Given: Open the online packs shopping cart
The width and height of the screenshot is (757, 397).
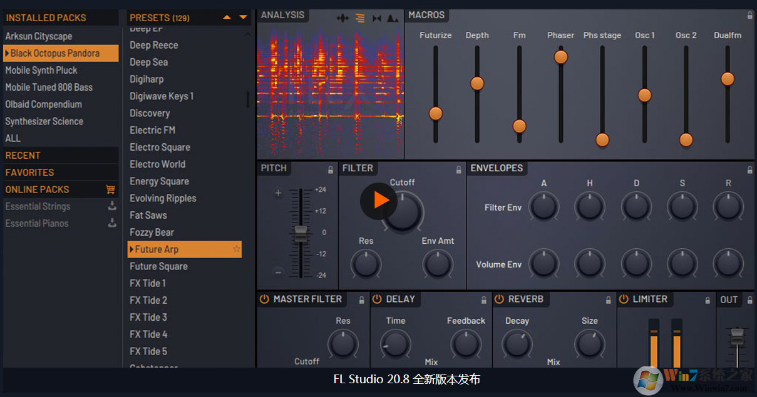Looking at the screenshot, I should coord(111,189).
